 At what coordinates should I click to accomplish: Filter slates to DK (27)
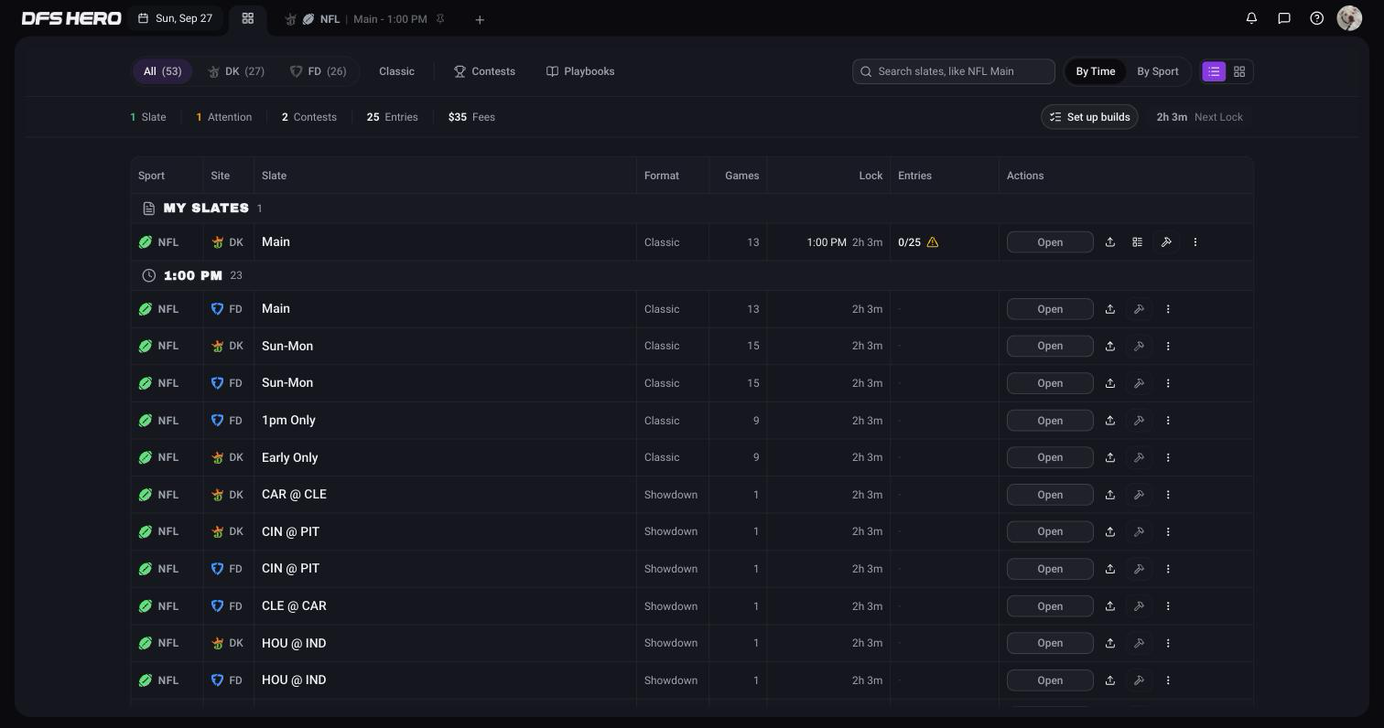click(236, 71)
